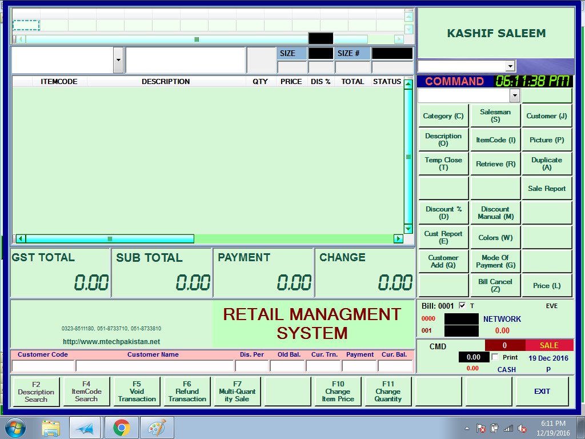The height and width of the screenshot is (439, 585).
Task: Click the Customer Name input field
Action: [155, 366]
